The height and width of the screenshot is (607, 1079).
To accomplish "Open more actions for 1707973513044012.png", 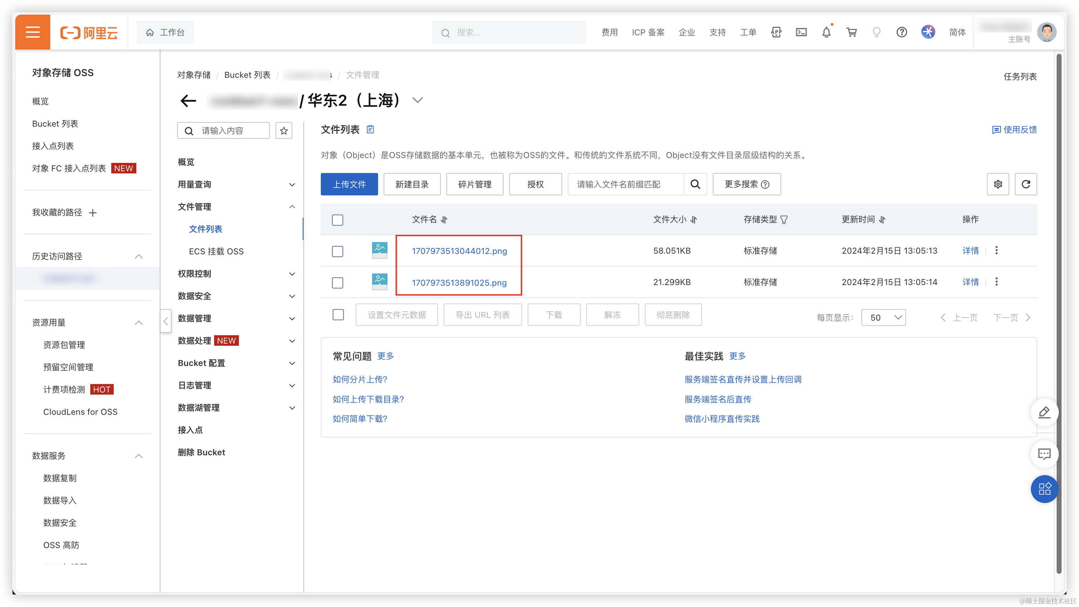I will (x=997, y=250).
